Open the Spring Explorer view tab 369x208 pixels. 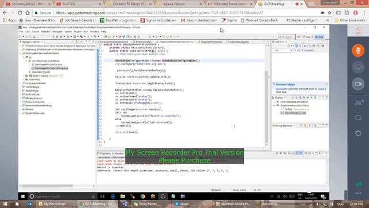[283, 126]
